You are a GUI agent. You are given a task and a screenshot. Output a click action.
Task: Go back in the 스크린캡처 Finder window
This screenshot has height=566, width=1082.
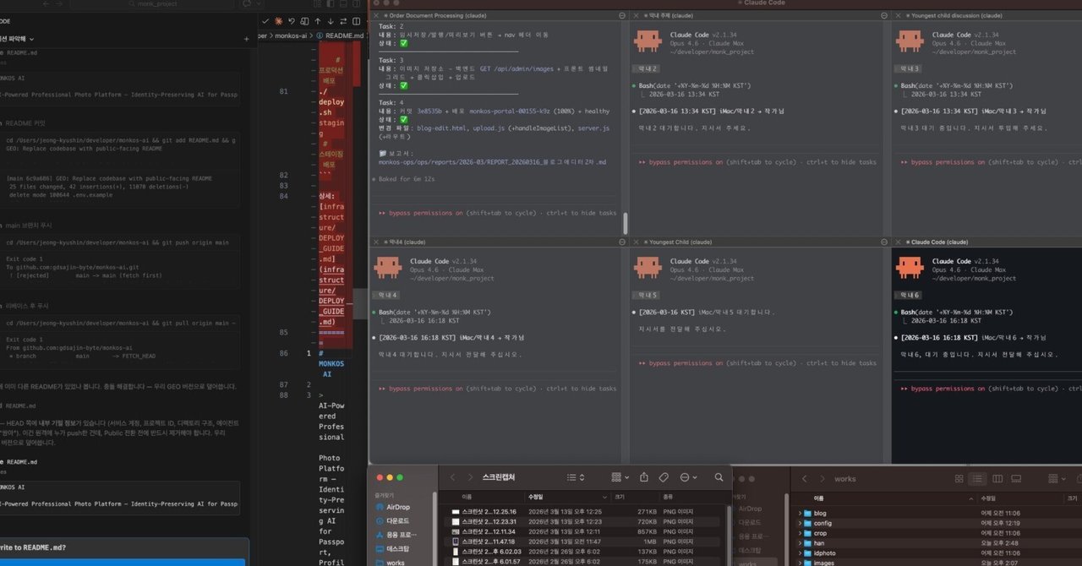[x=452, y=478]
